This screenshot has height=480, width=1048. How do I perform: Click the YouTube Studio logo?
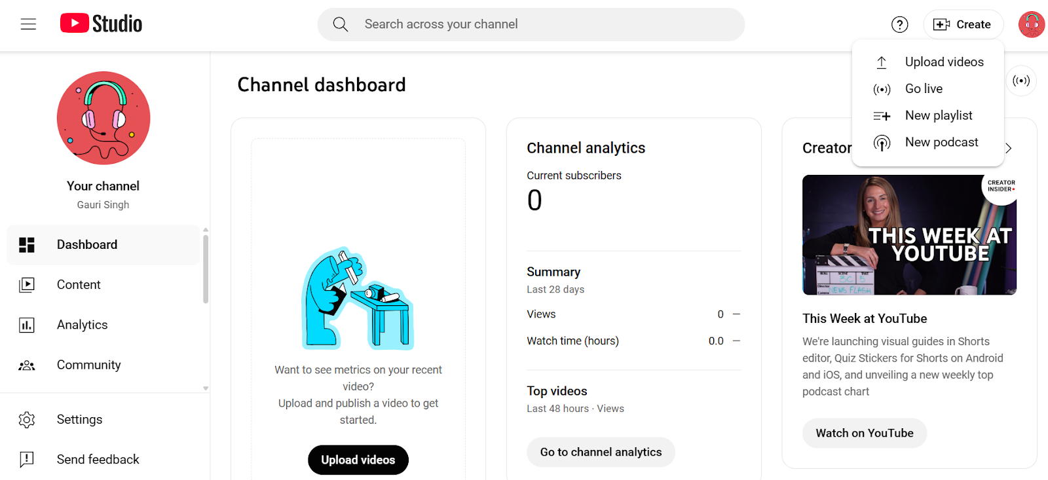pyautogui.click(x=101, y=24)
